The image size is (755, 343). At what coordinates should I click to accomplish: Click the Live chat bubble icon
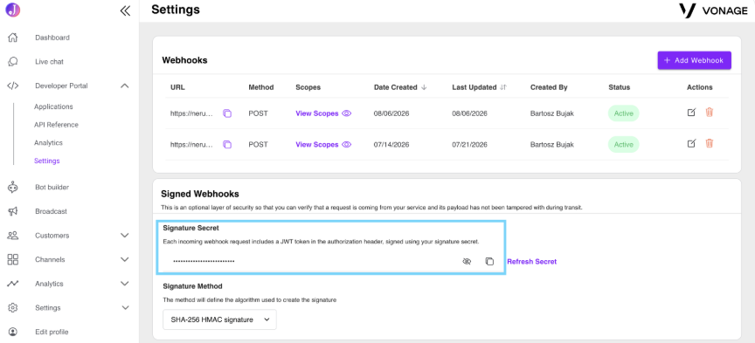point(13,62)
